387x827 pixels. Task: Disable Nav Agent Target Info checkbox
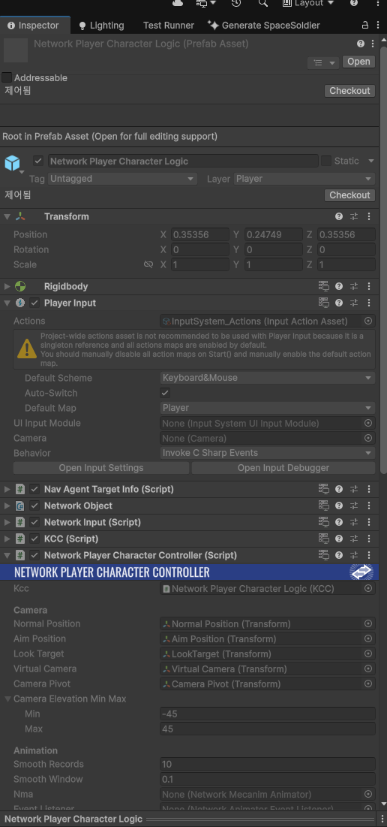34,490
